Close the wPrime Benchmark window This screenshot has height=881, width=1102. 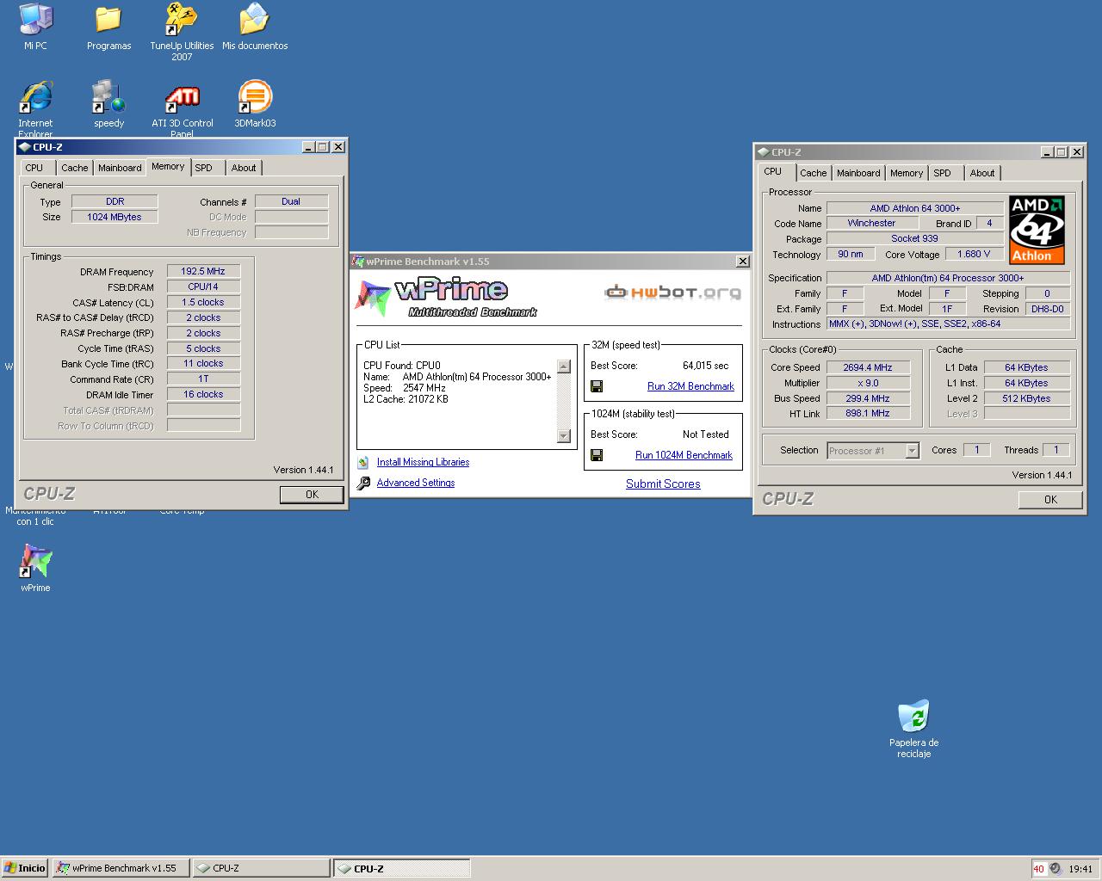pyautogui.click(x=742, y=262)
